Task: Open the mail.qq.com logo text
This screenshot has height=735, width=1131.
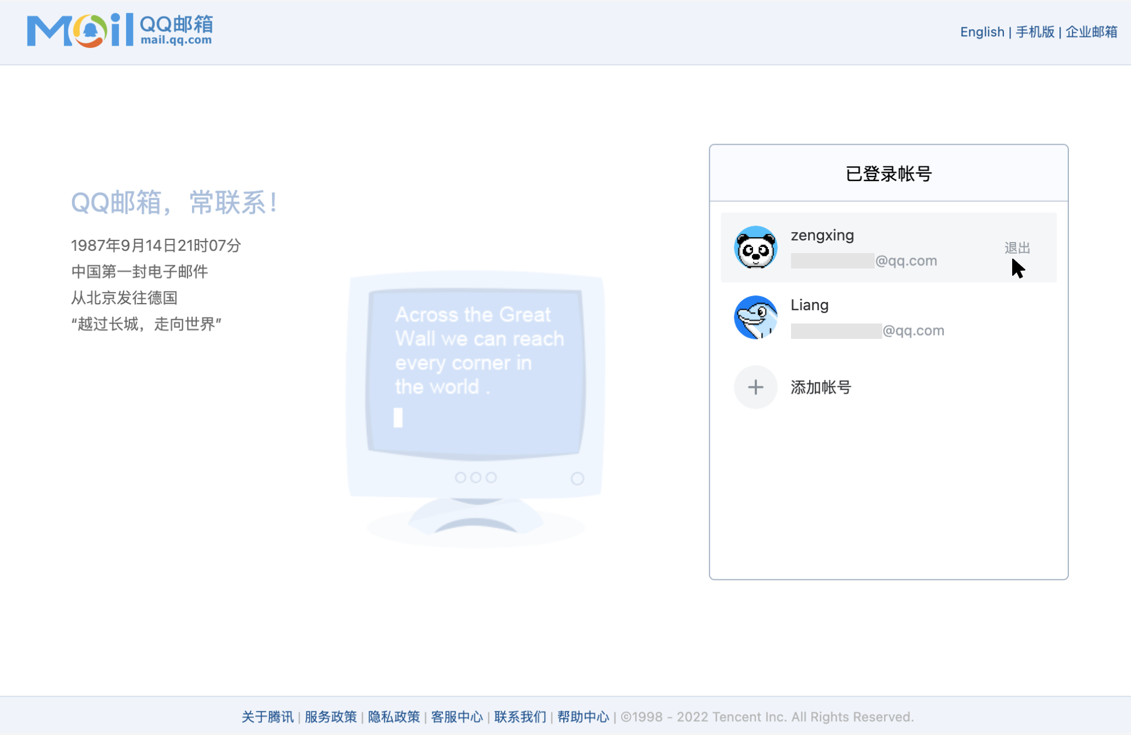Action: coord(176,40)
